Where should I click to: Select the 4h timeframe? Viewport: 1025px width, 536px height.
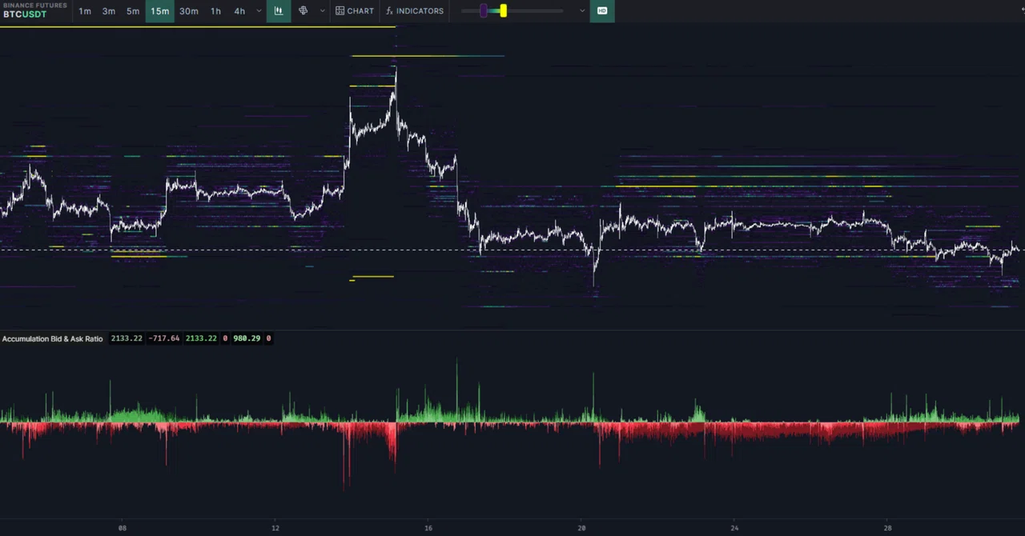pyautogui.click(x=239, y=11)
